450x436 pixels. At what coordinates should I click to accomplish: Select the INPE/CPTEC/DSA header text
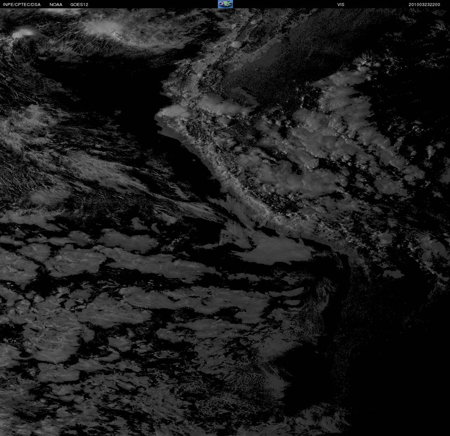pos(22,5)
